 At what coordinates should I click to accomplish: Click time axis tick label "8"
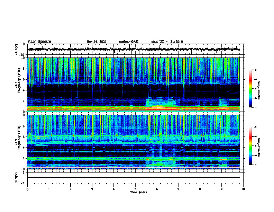[x=200, y=189]
